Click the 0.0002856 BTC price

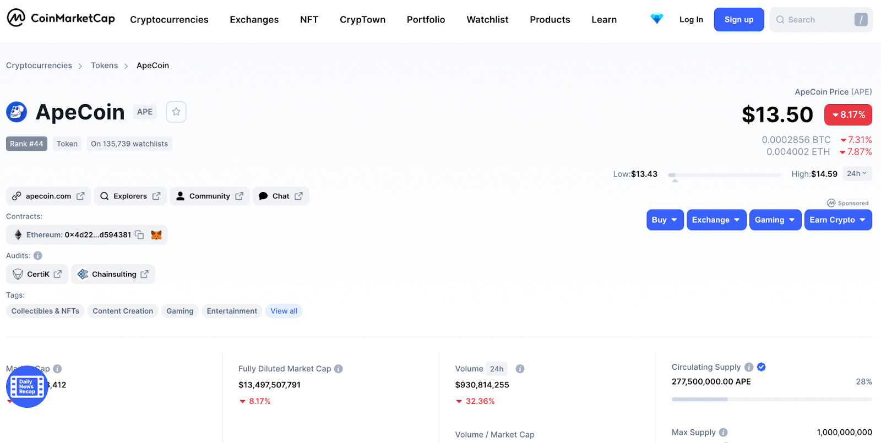click(796, 140)
